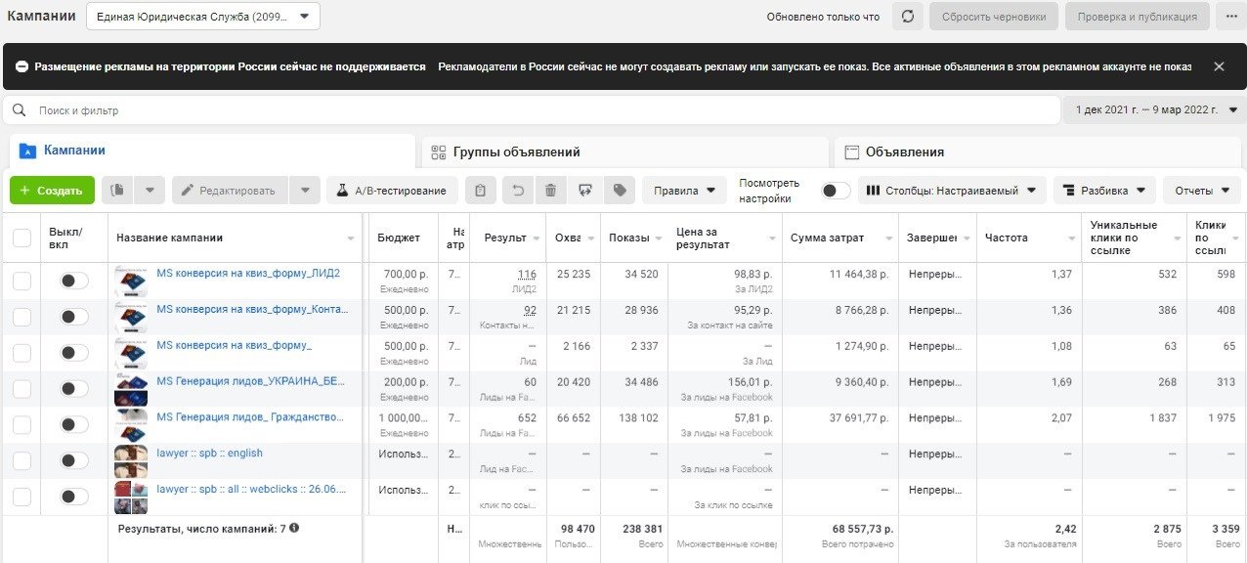Click the undo arrow icon
The width and height of the screenshot is (1247, 563).
pyautogui.click(x=519, y=191)
